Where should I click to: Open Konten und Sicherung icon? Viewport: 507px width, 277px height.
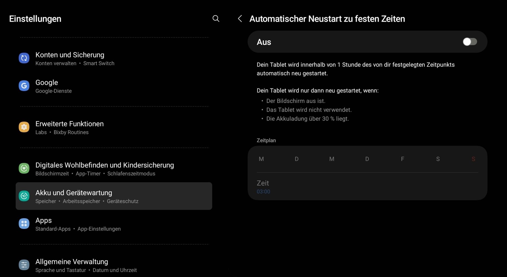[x=24, y=58]
